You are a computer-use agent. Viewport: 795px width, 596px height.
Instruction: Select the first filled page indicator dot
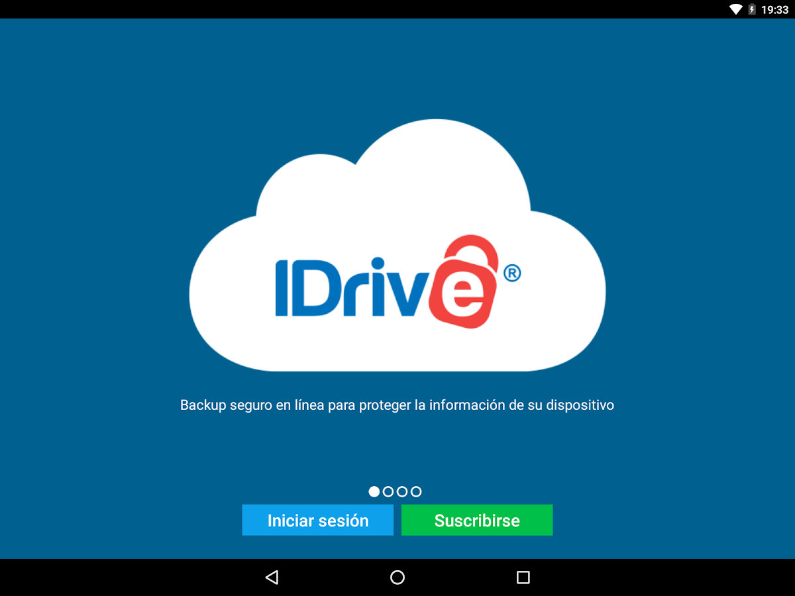(x=373, y=491)
